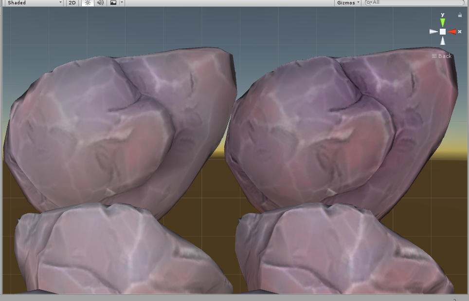Toggle scene audio with the speaker icon
Screen dimensions: 469x301
100,3
